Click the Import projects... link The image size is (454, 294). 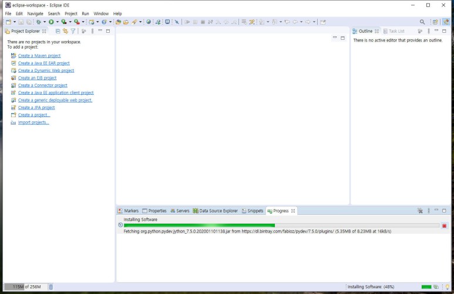[33, 122]
